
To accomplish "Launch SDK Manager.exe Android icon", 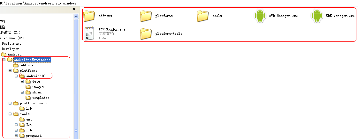I will [317, 16].
